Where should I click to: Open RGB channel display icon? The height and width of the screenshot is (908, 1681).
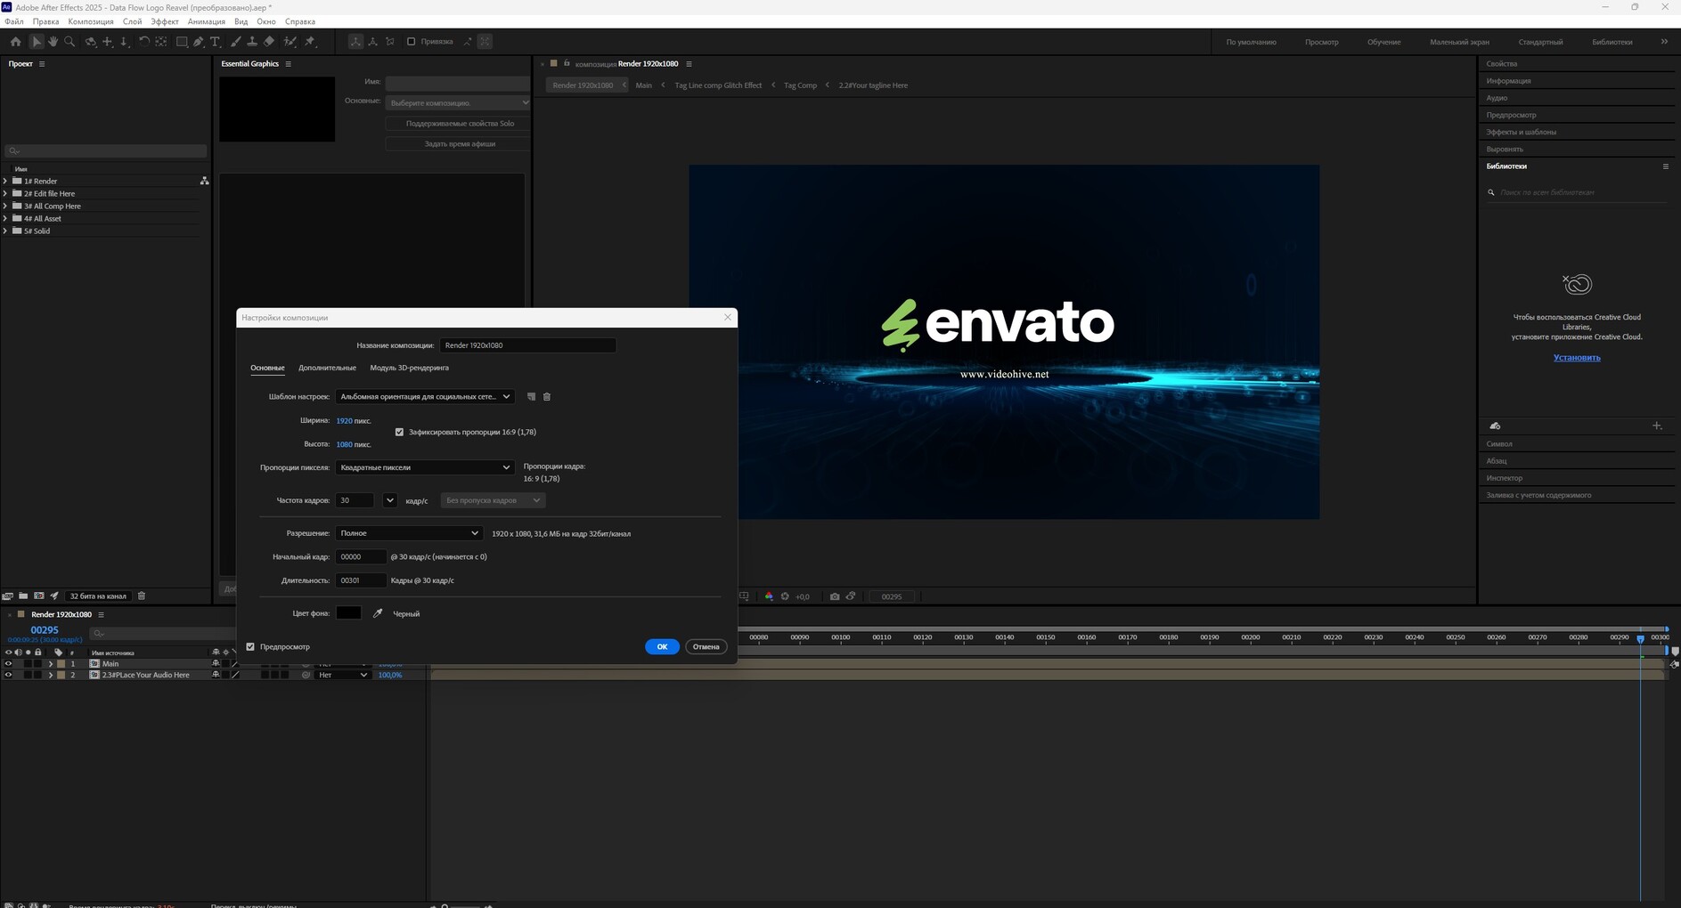tap(769, 596)
